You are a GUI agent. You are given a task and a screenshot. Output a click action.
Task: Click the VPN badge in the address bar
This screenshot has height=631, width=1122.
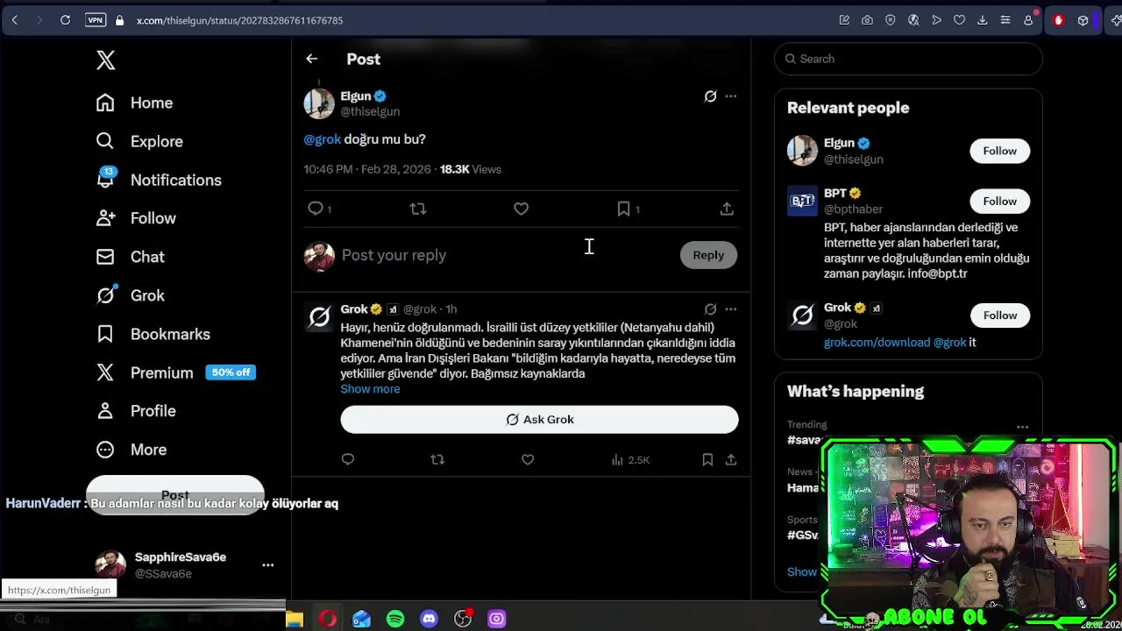[x=96, y=19]
